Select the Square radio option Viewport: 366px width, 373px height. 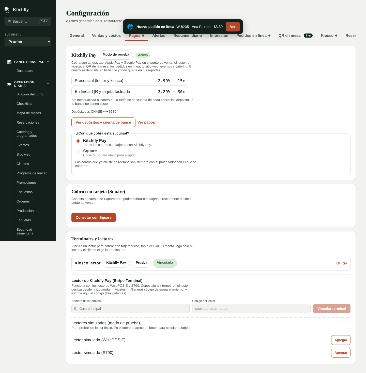[x=78, y=151]
